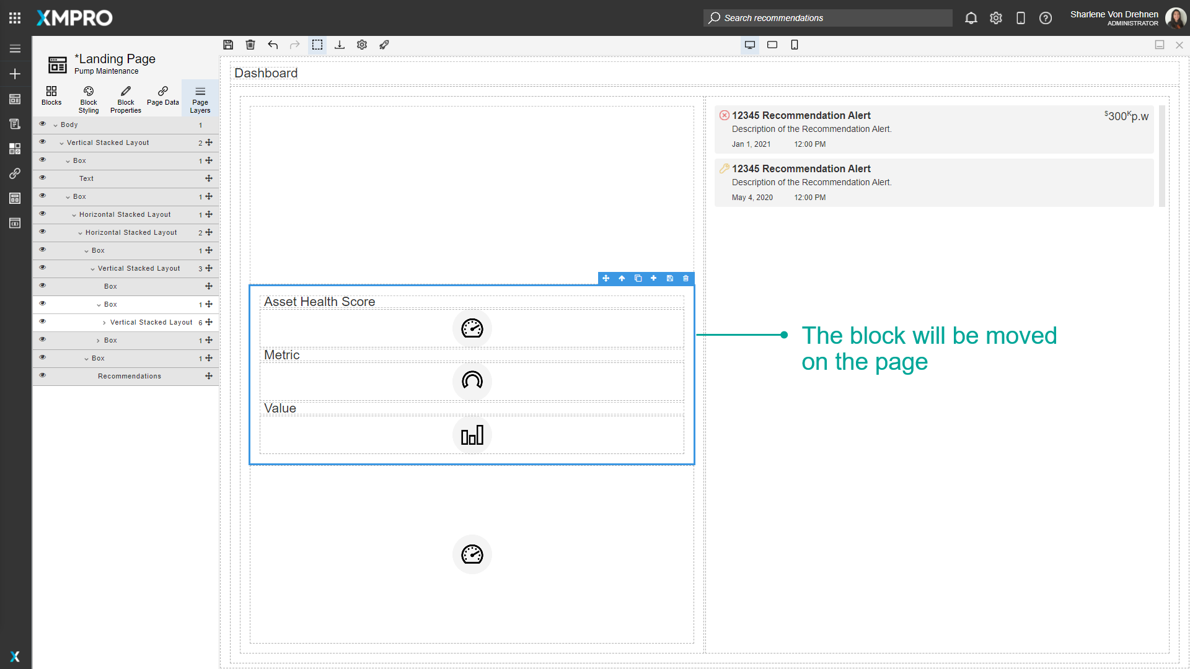
Task: Toggle the Text layer's visibility eye
Action: [42, 178]
